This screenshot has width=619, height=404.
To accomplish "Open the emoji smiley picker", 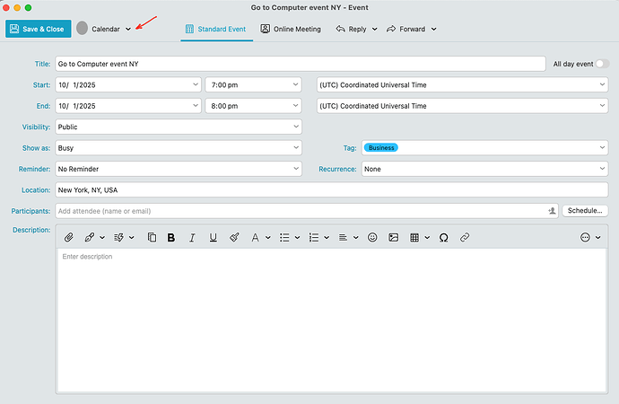I will pyautogui.click(x=372, y=237).
